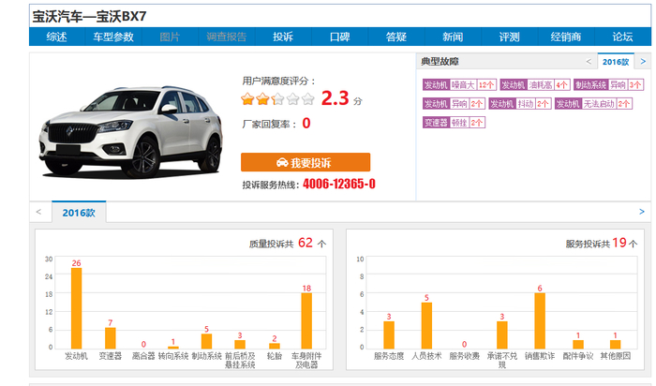Click the 发动机 无法启动 fault tag
The image size is (656, 386).
tap(593, 104)
